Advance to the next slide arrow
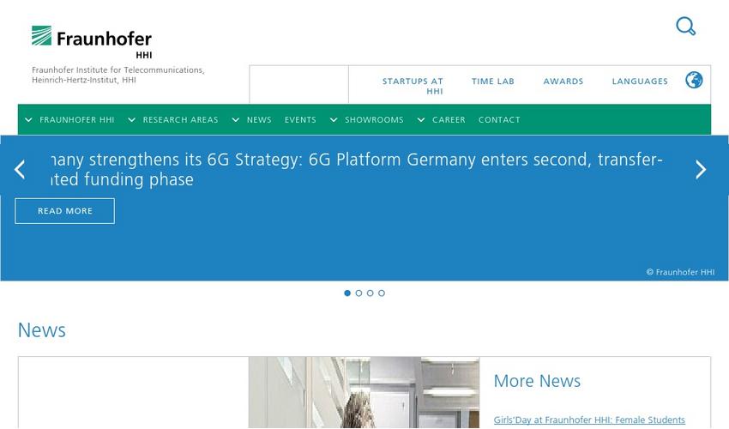This screenshot has width=729, height=429. pos(701,169)
